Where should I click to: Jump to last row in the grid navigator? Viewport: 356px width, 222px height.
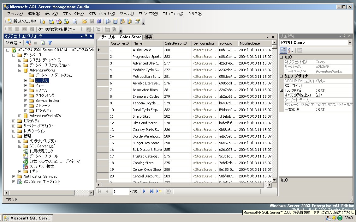(x=151, y=191)
